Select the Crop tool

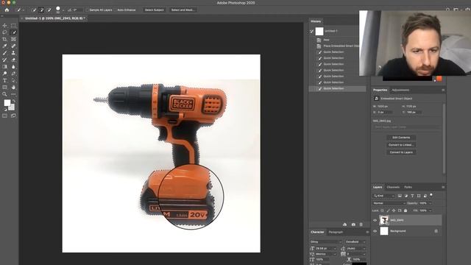click(x=5, y=39)
